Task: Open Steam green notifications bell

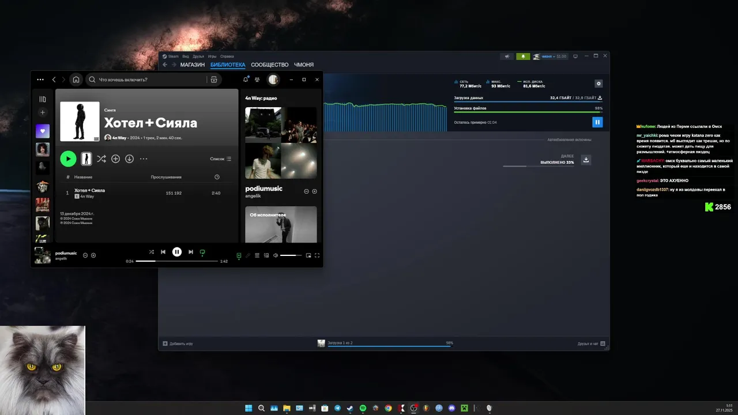Action: click(523, 56)
